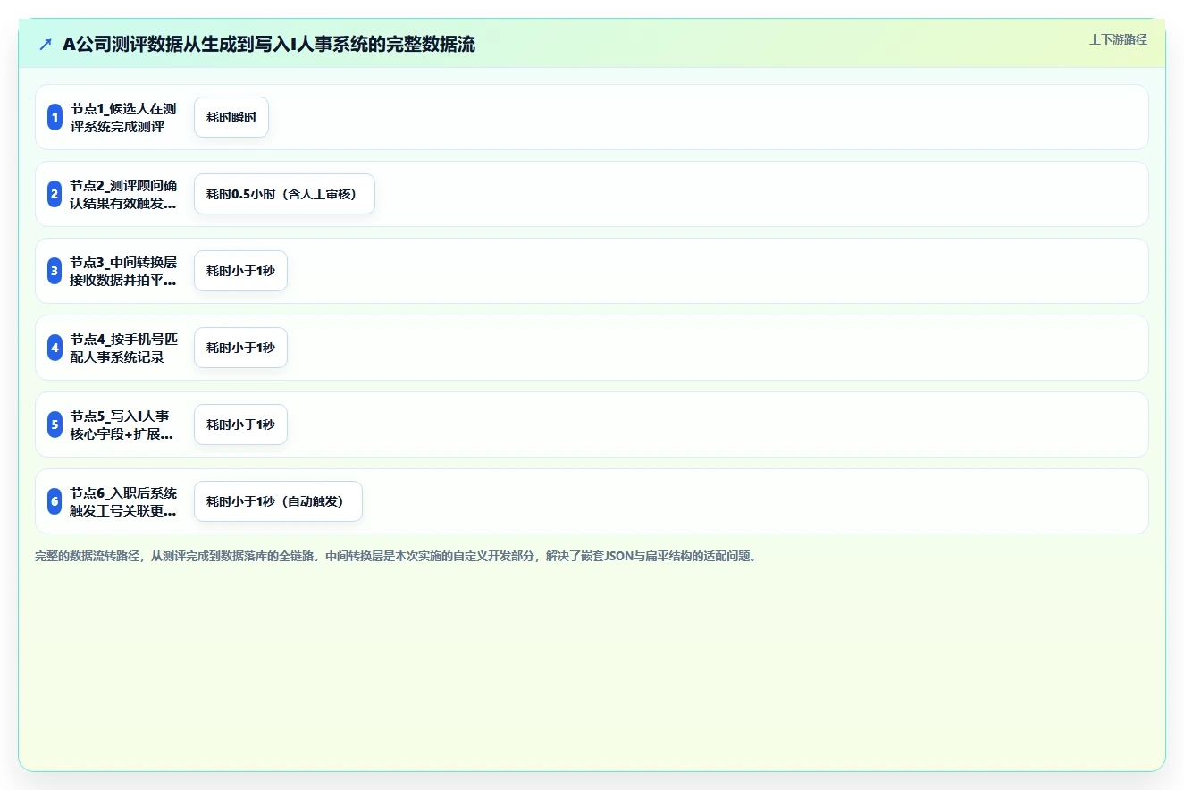Select the blue number 3 badge
This screenshot has width=1184, height=790.
coord(55,271)
